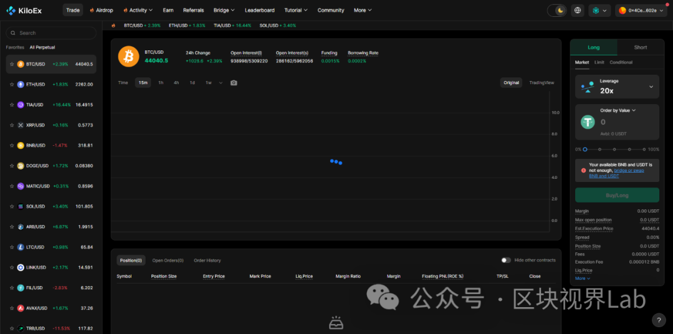Click the Buy/Long button
The height and width of the screenshot is (334, 673).
click(x=617, y=195)
